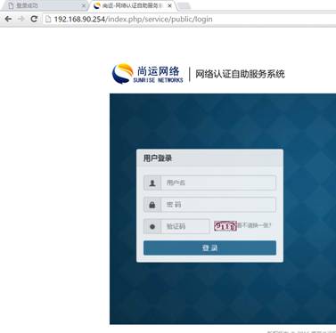Click the address bar URL 192.168.90.254
The width and height of the screenshot is (336, 333).
133,19
